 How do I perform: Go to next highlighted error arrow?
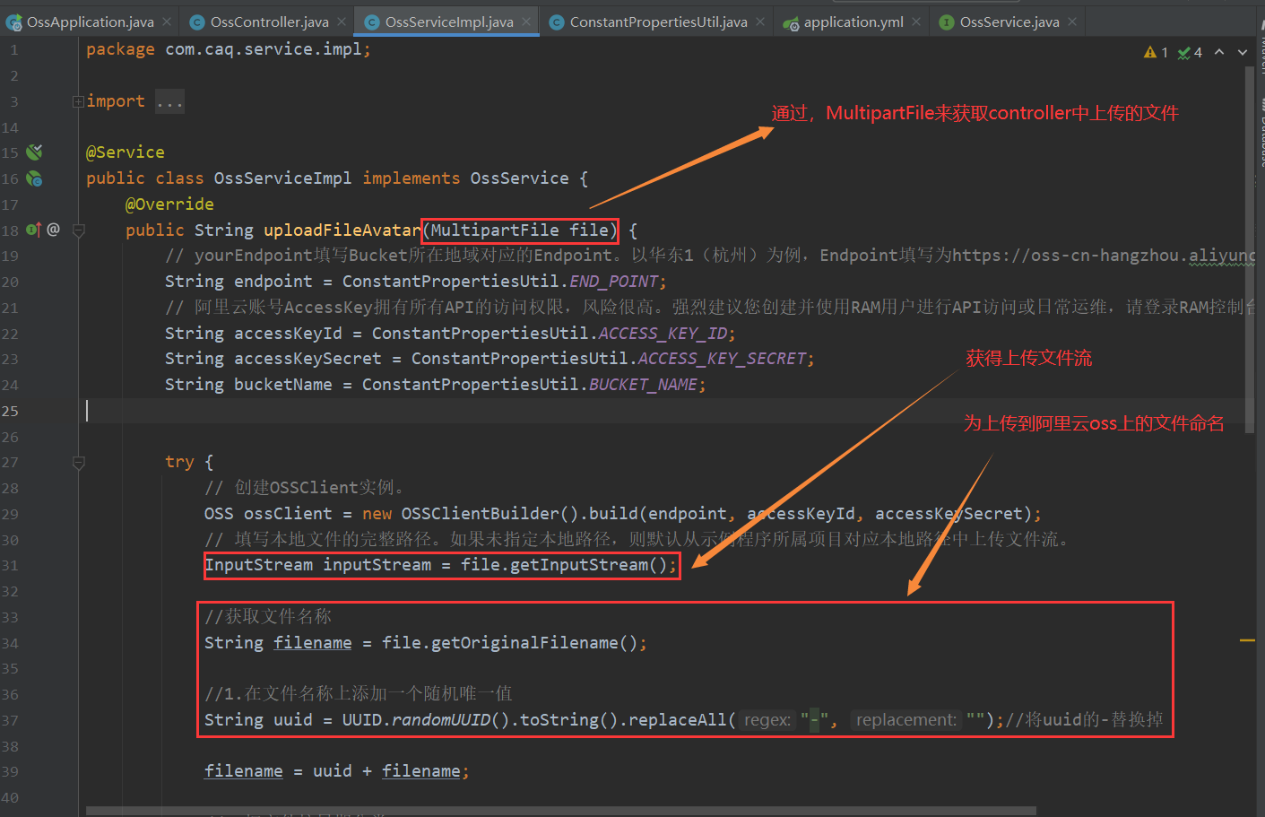tap(1243, 52)
